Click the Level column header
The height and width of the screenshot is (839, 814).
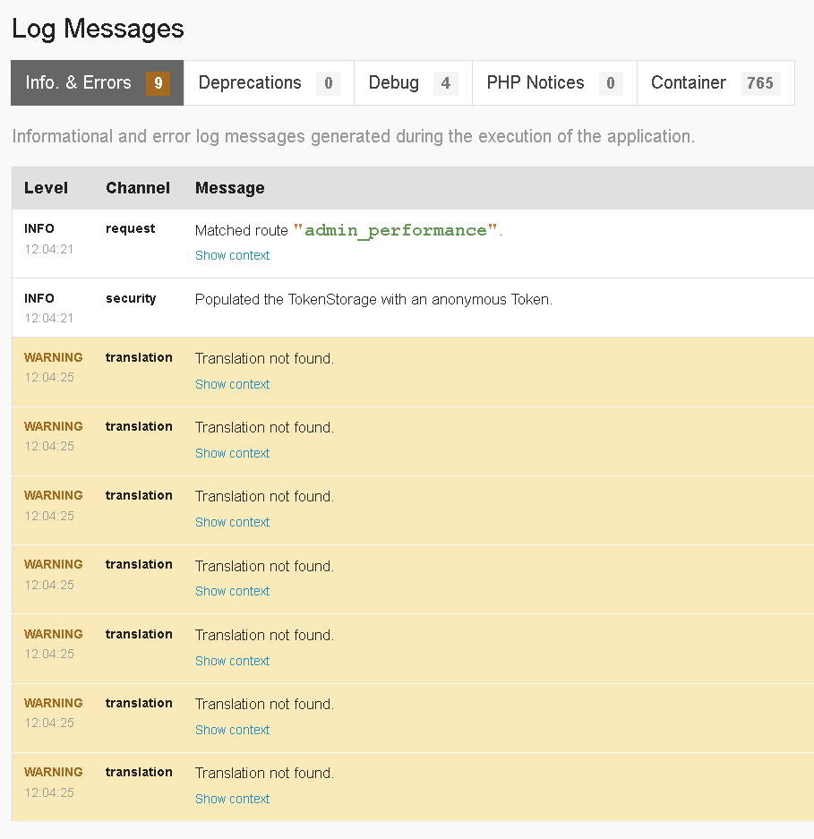46,188
